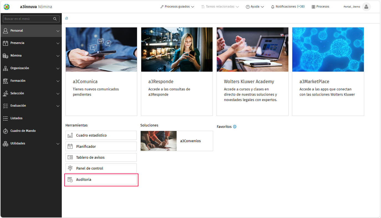
Task: Open the Ayuda dropdown menu
Action: click(x=255, y=7)
